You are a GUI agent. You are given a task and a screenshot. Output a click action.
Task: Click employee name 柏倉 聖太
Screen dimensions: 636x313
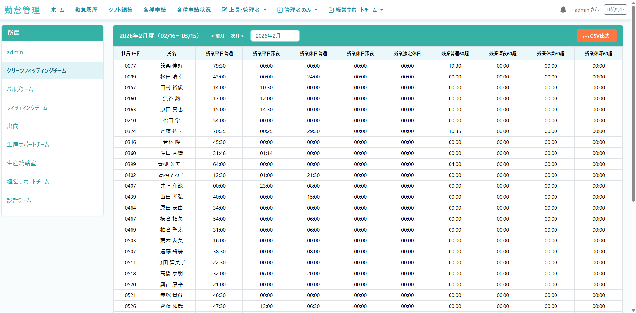[172, 230]
